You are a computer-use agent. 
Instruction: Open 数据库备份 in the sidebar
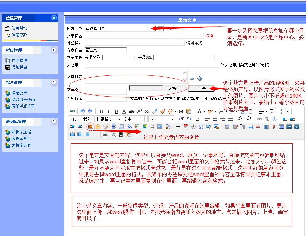[21, 138]
